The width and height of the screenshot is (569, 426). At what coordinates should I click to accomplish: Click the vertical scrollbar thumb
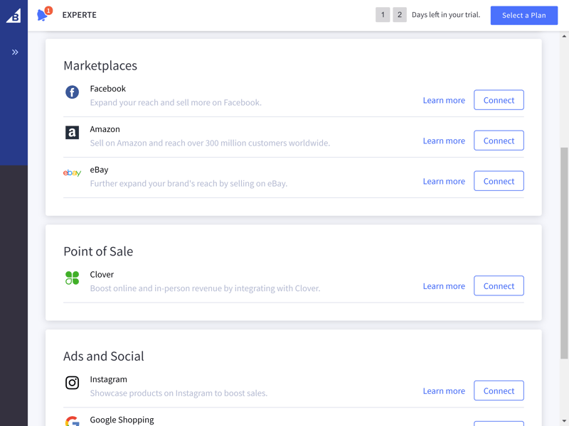[x=564, y=253]
